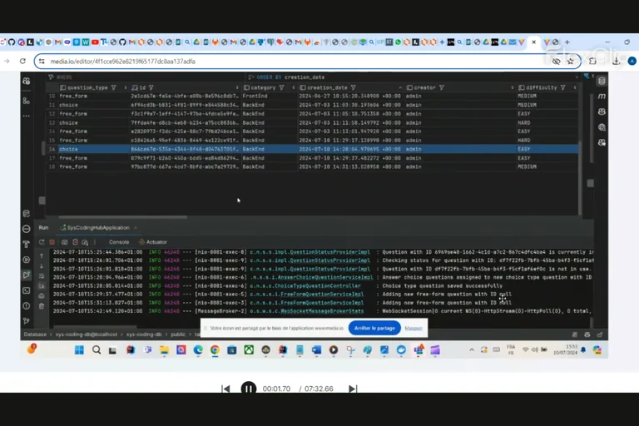Open the Windows Start menu
This screenshot has height=426, width=639.
coord(80,349)
